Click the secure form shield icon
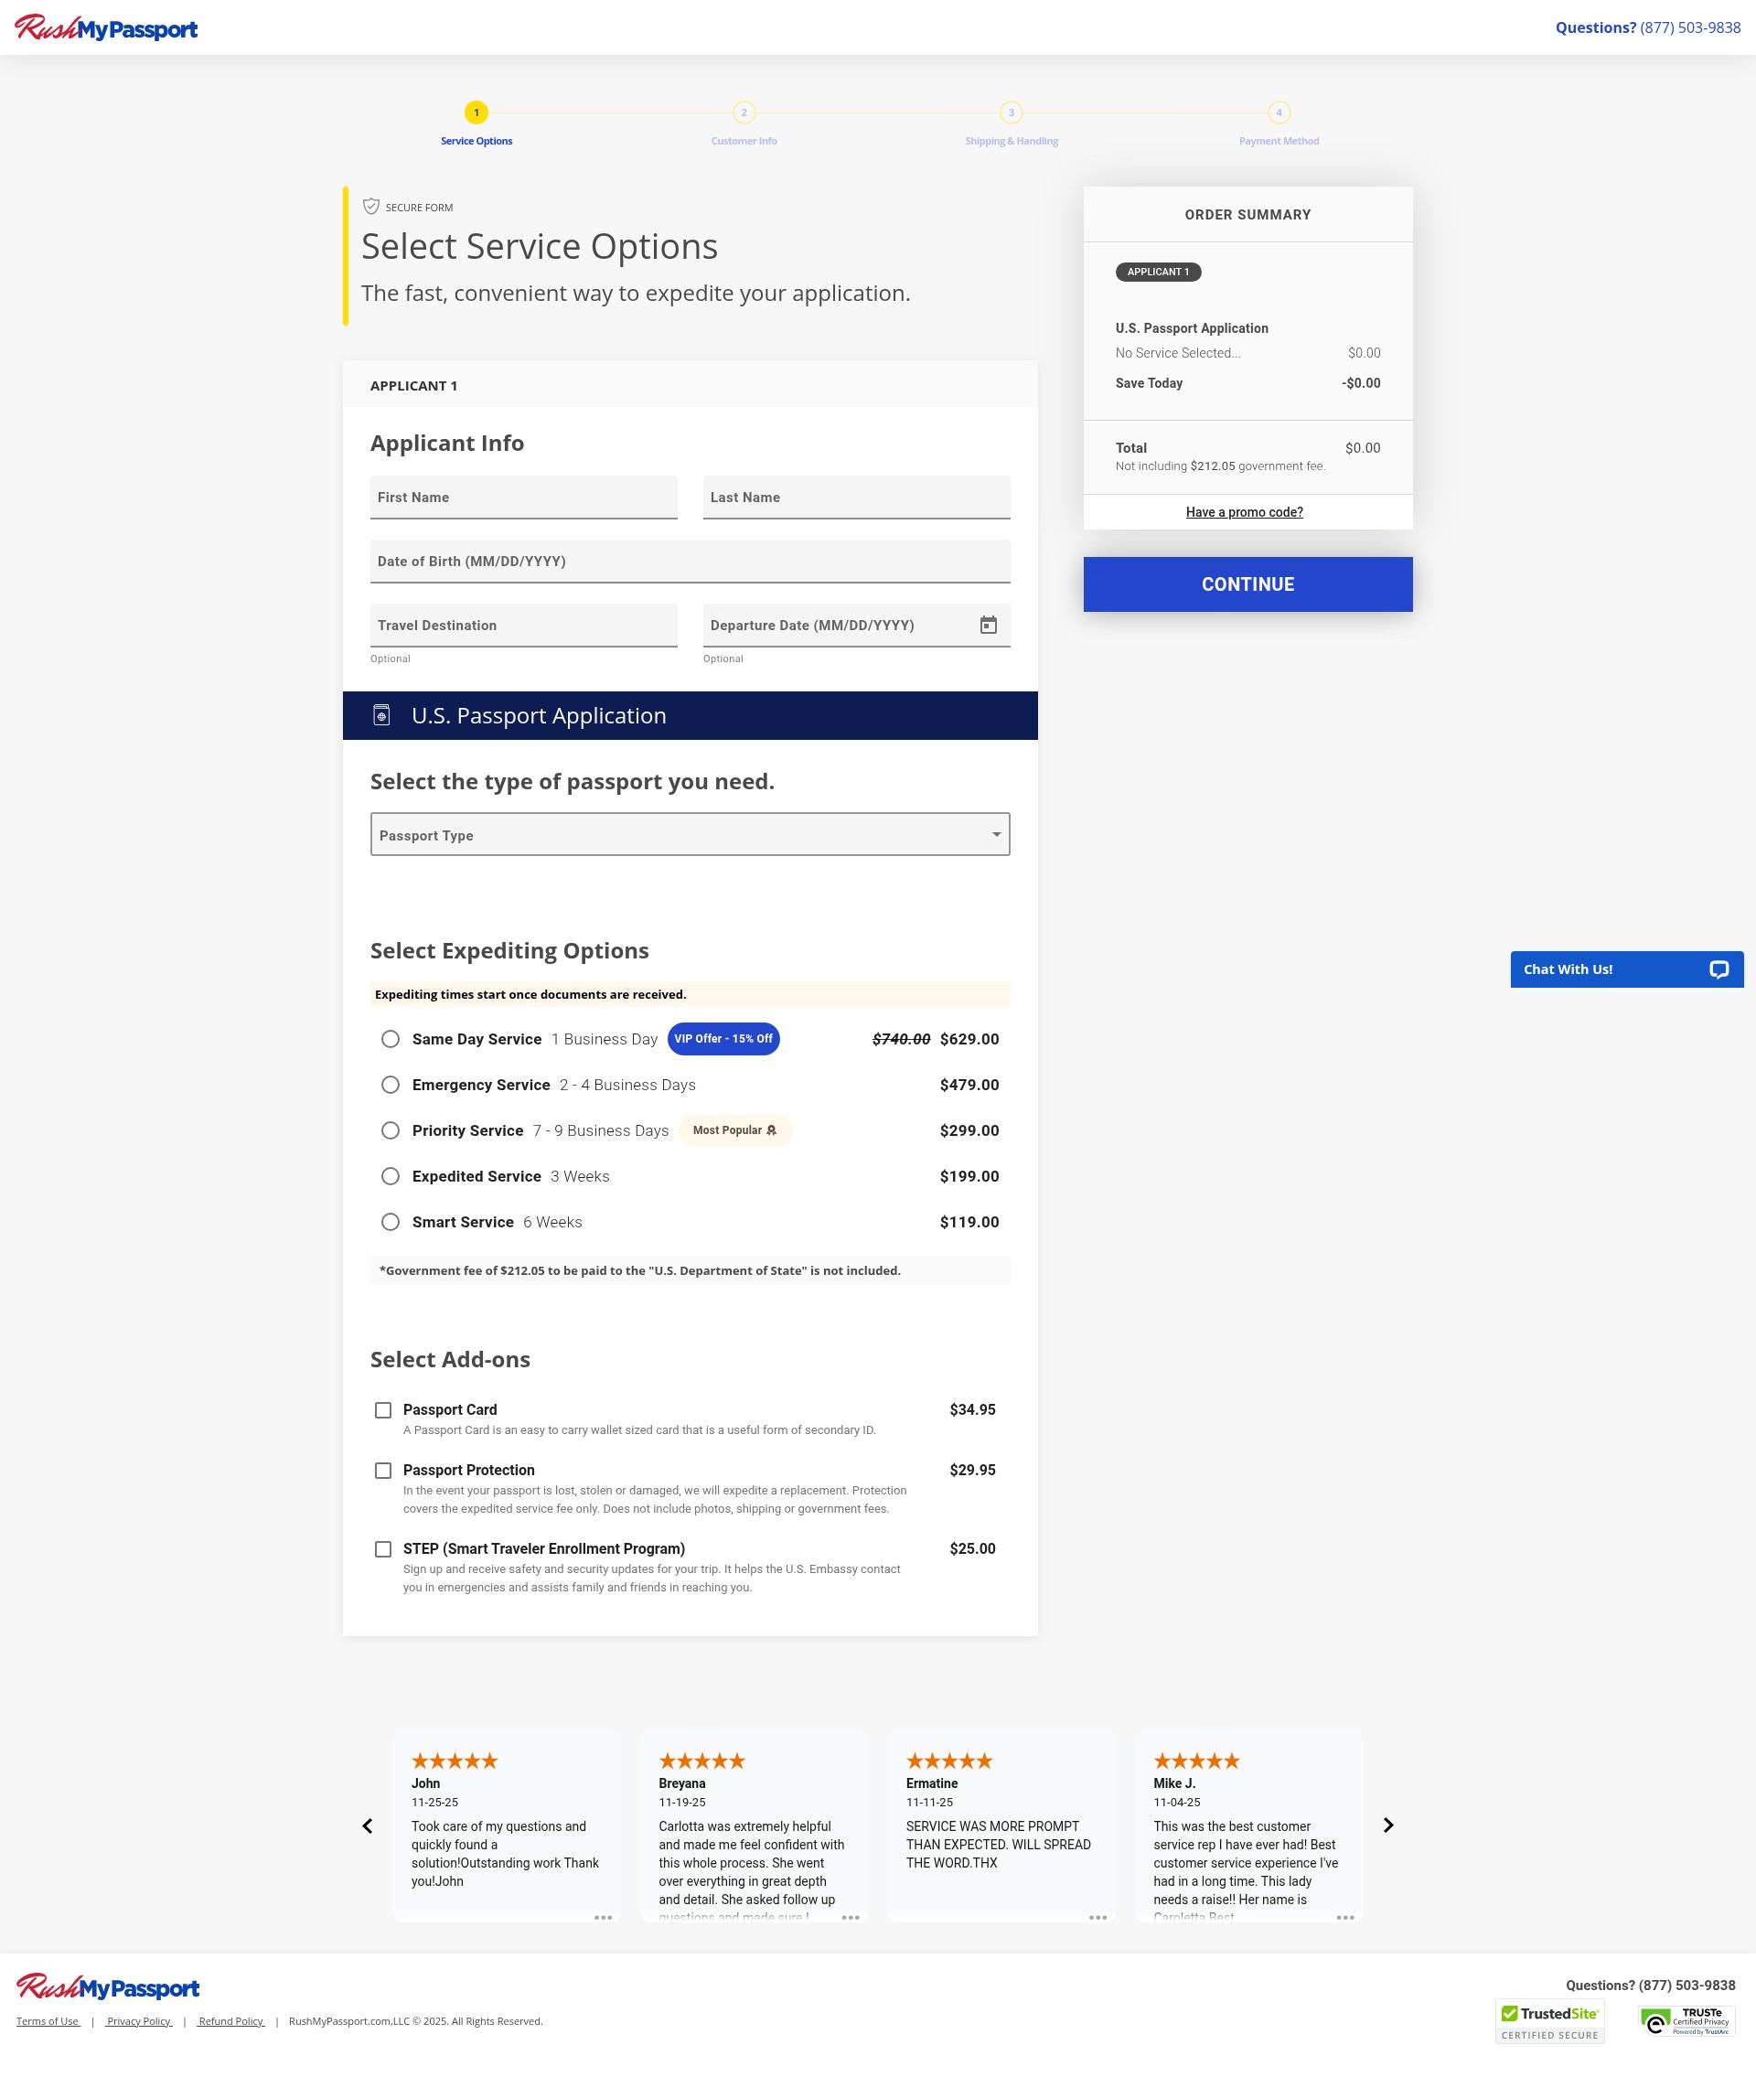 point(370,206)
